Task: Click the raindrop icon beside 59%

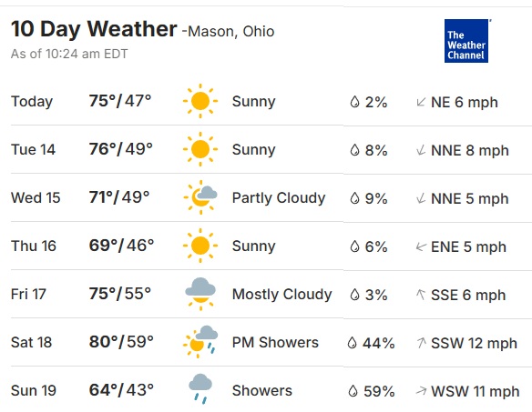Action: tap(353, 391)
